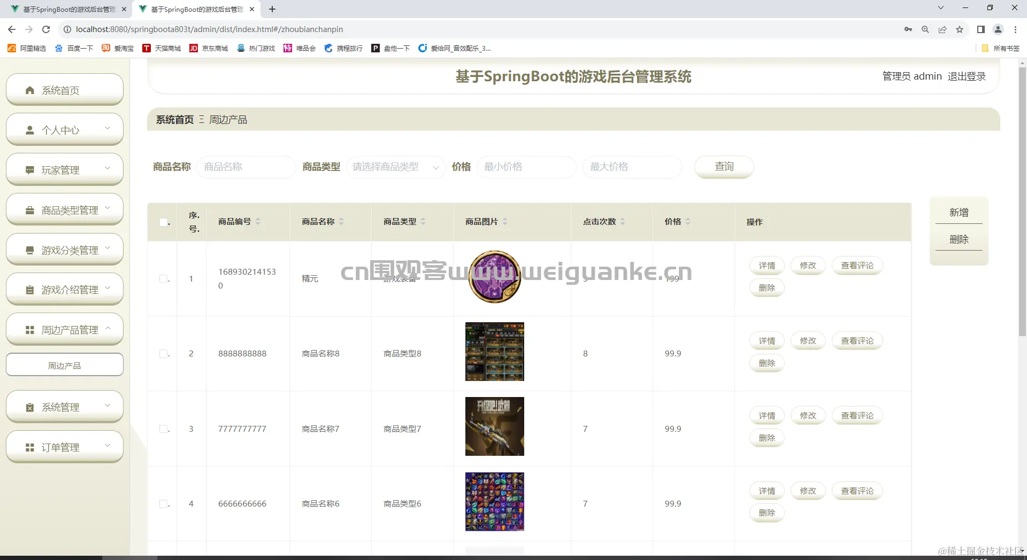The width and height of the screenshot is (1027, 560).
Task: Go back with the browser back arrow
Action: click(x=12, y=29)
